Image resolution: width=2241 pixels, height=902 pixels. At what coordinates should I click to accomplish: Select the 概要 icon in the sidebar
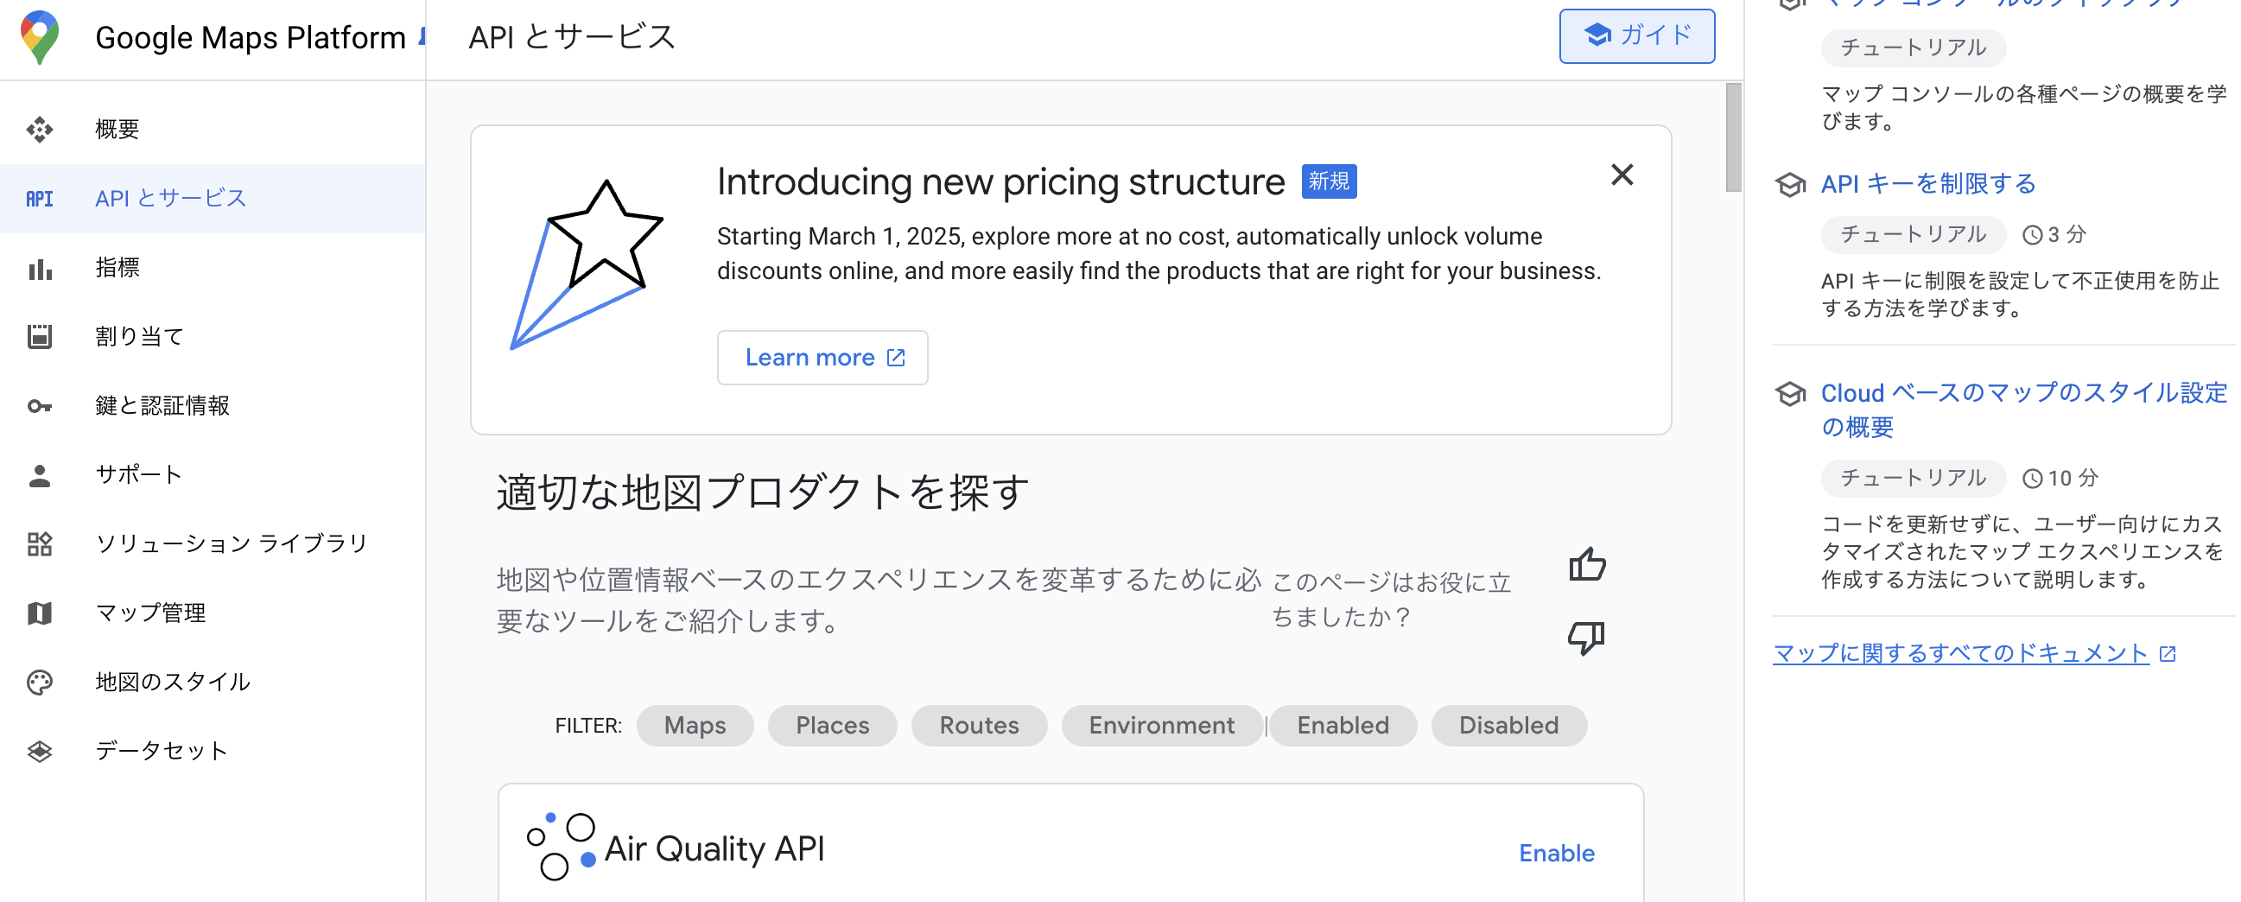[41, 129]
